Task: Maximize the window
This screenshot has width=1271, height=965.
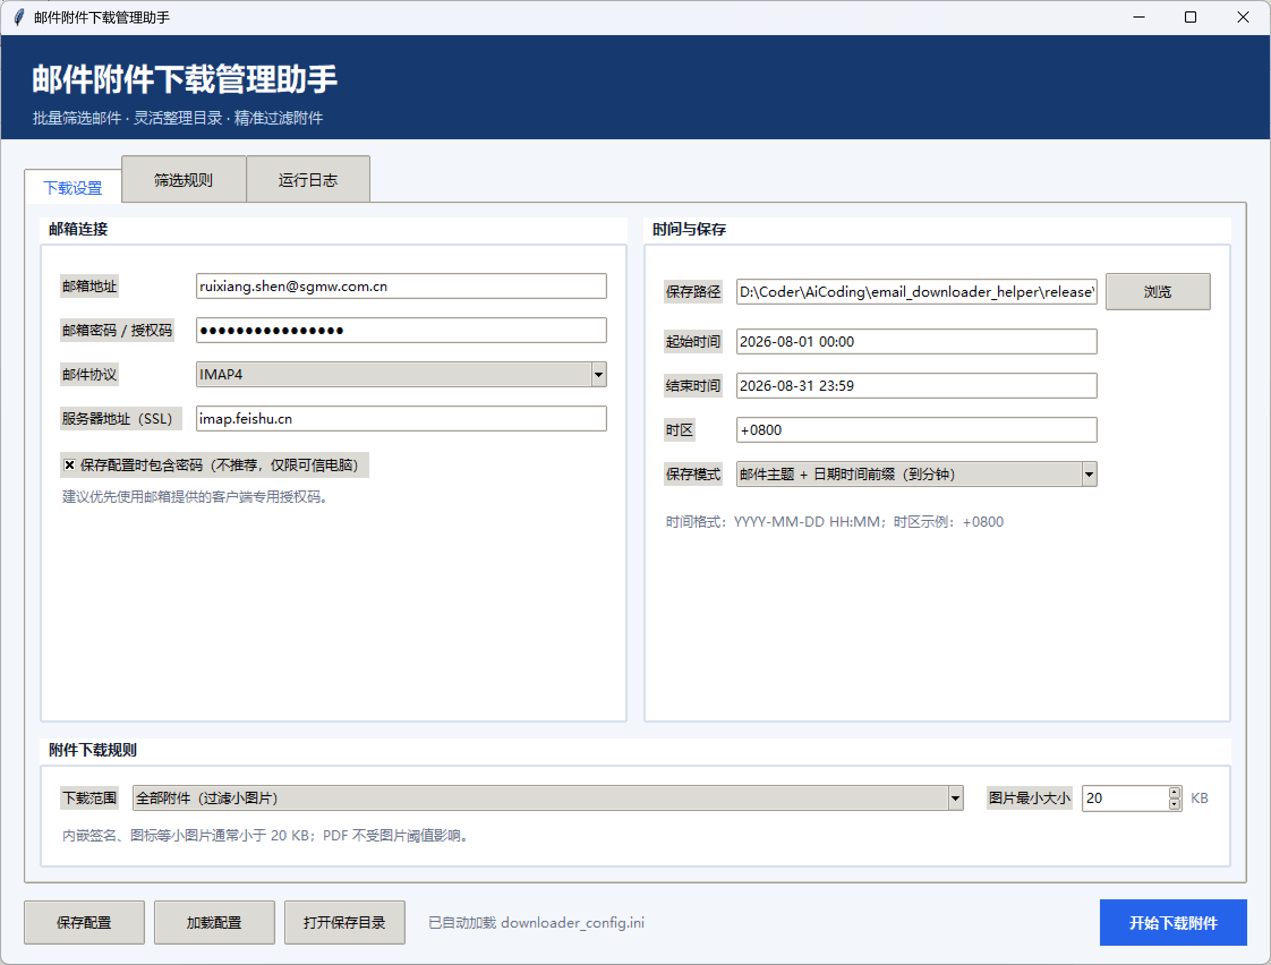Action: point(1191,17)
